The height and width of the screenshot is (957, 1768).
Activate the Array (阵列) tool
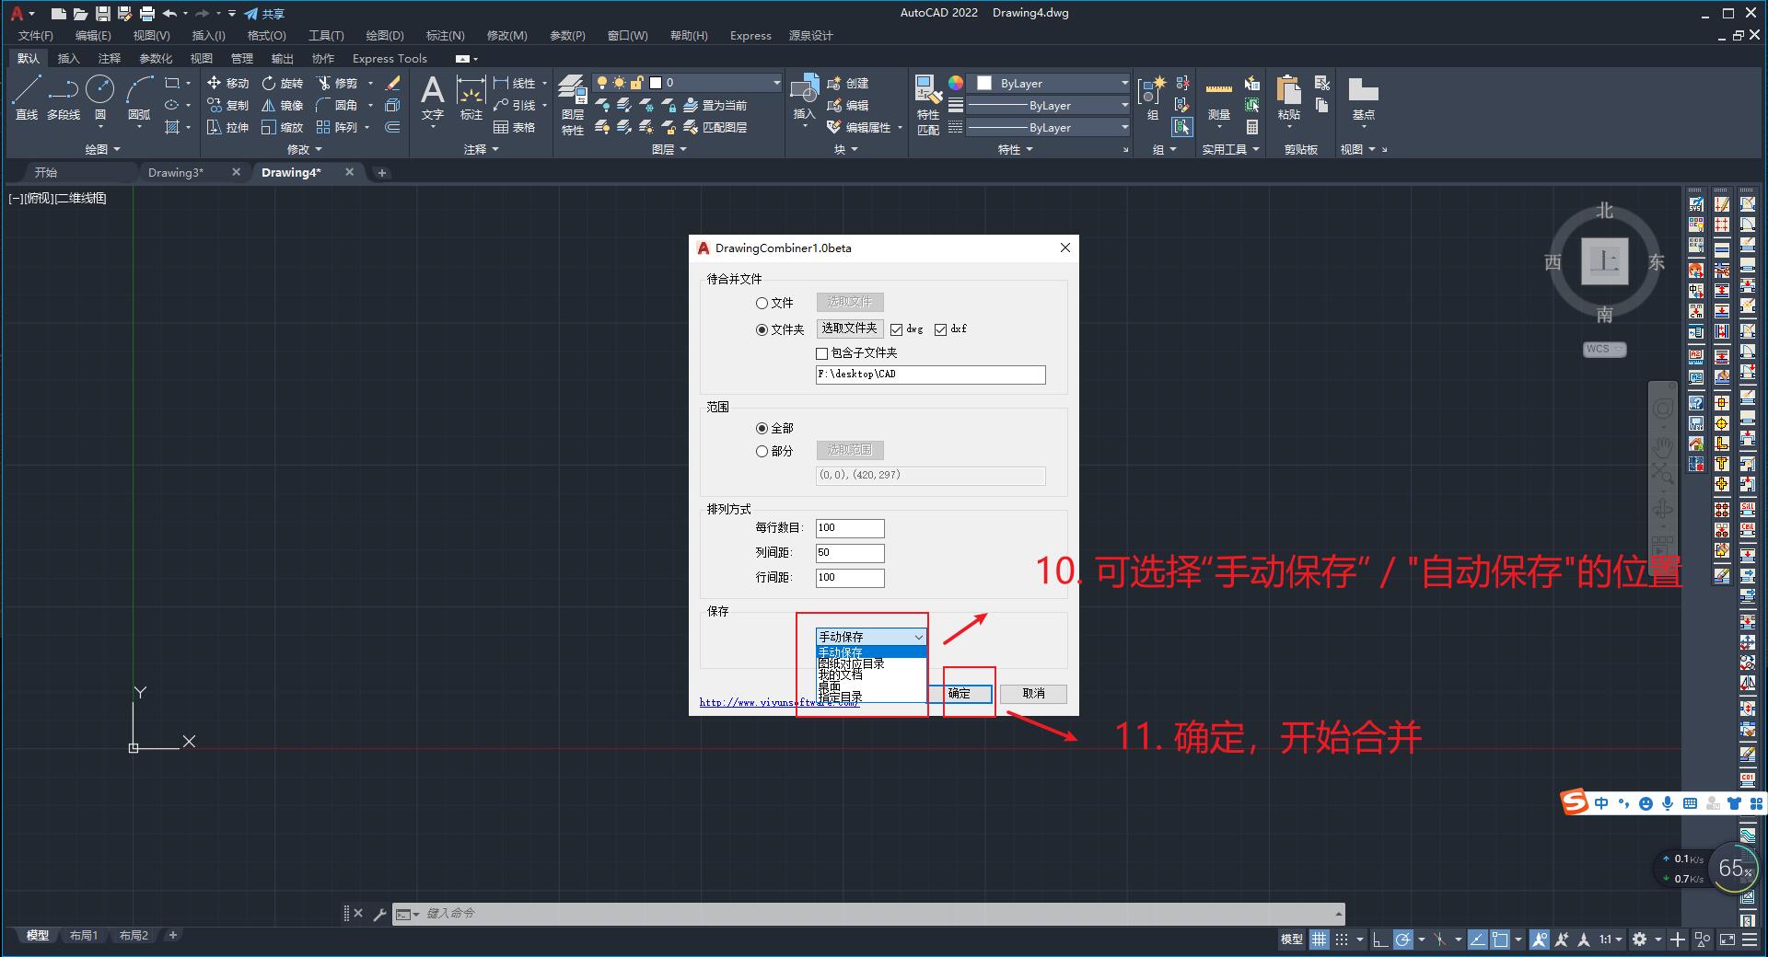[x=336, y=127]
